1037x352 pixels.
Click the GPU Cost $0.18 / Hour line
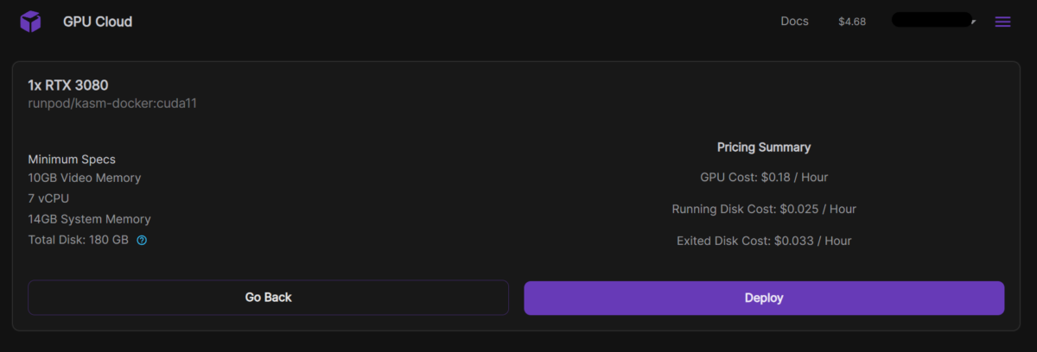coord(764,177)
